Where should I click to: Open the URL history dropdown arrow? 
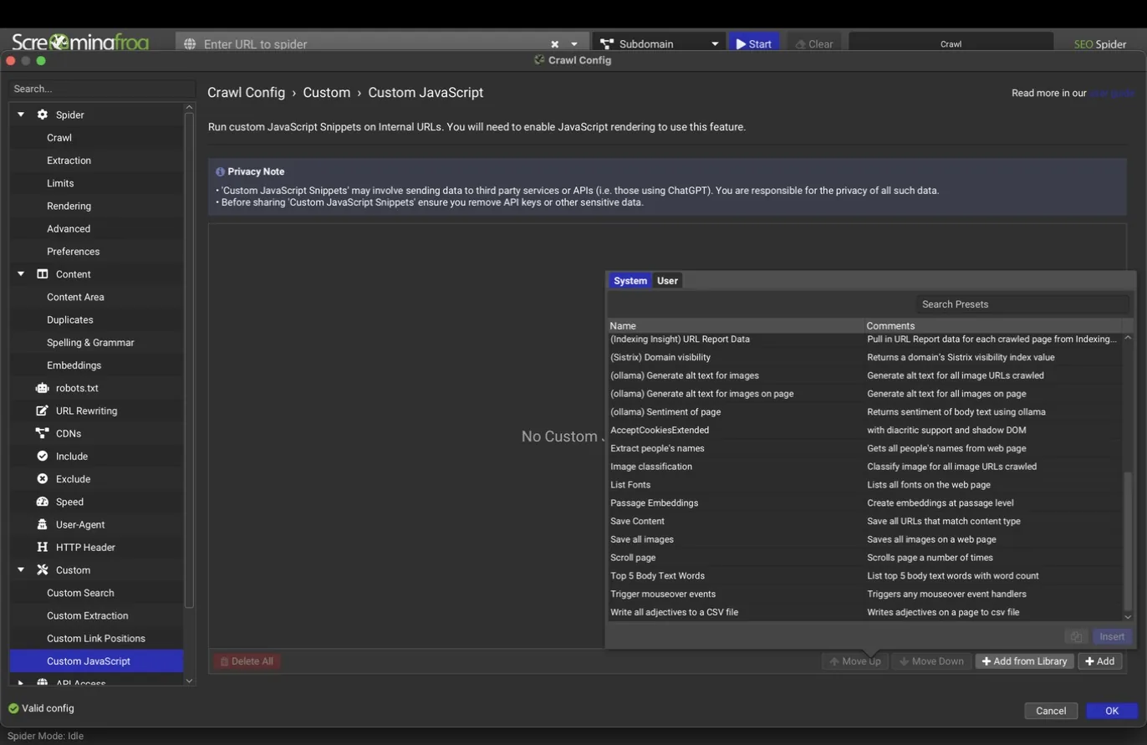[x=574, y=44]
